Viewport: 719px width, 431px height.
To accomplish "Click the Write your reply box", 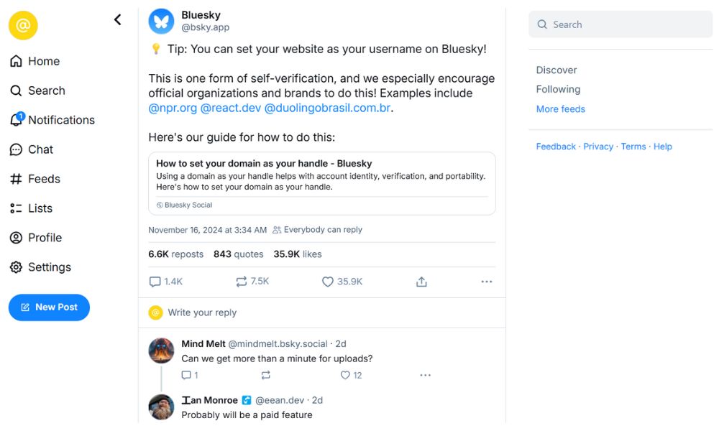I will (202, 312).
